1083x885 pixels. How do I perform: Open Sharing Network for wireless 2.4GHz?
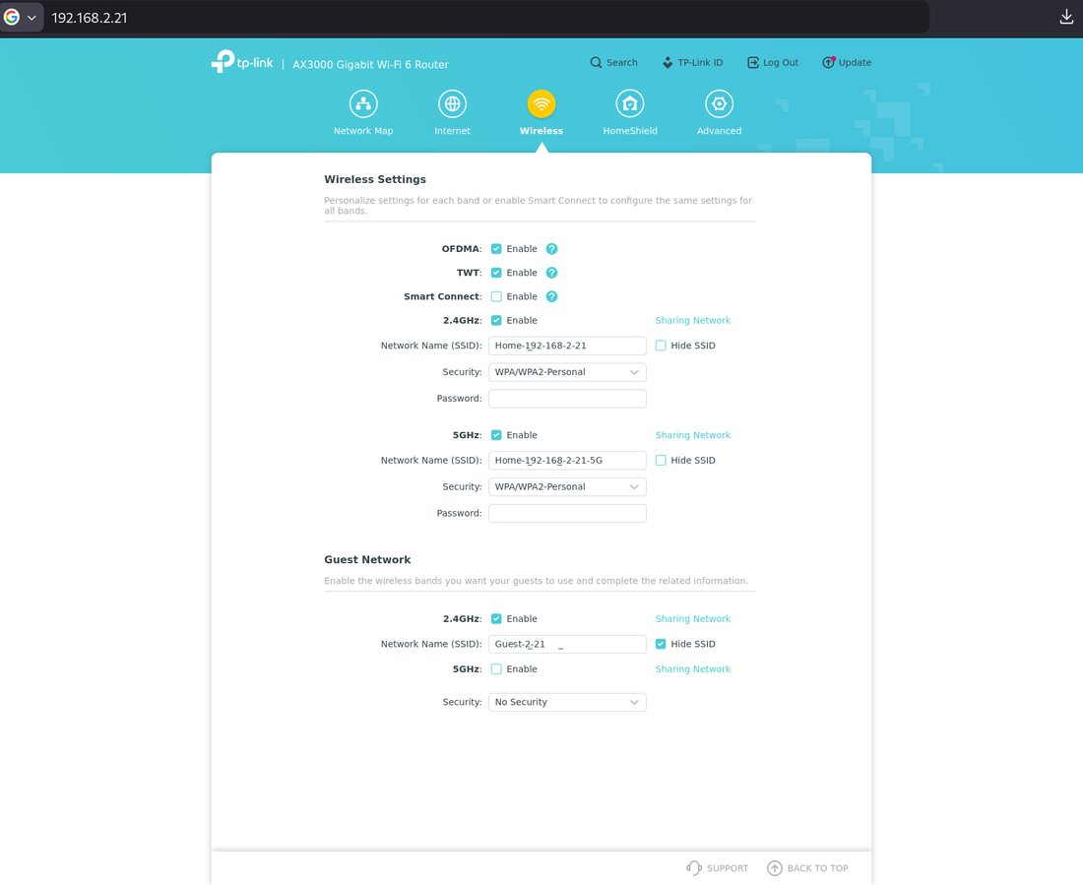coord(693,321)
